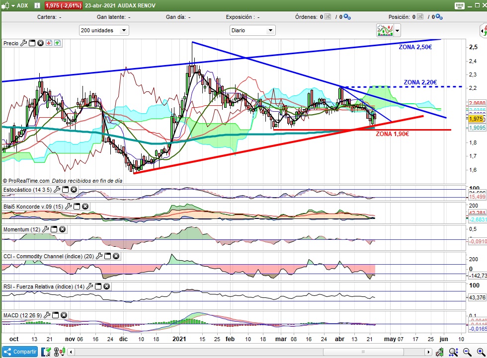Close the CCI indicator
487x358 pixels.
[116, 256]
